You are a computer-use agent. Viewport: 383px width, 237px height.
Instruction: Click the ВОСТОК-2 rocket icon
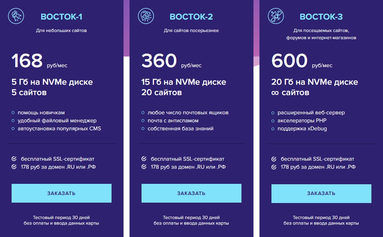click(x=146, y=16)
